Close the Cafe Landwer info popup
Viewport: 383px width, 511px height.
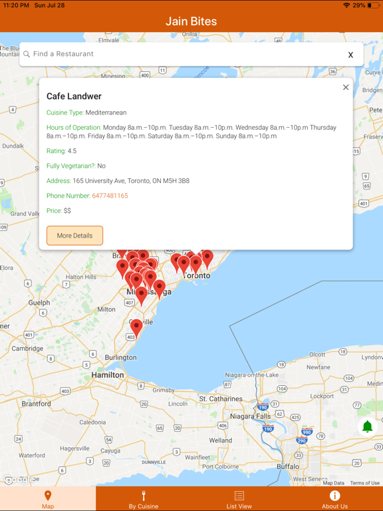point(346,87)
